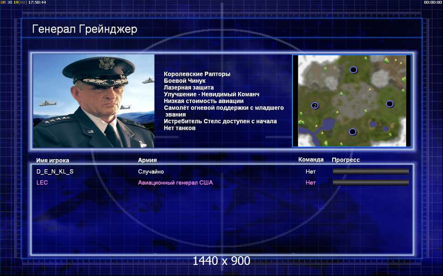Screen dimensions: 443x276
Task: Click the eagle badge on the general's cap
Action: 107,63
